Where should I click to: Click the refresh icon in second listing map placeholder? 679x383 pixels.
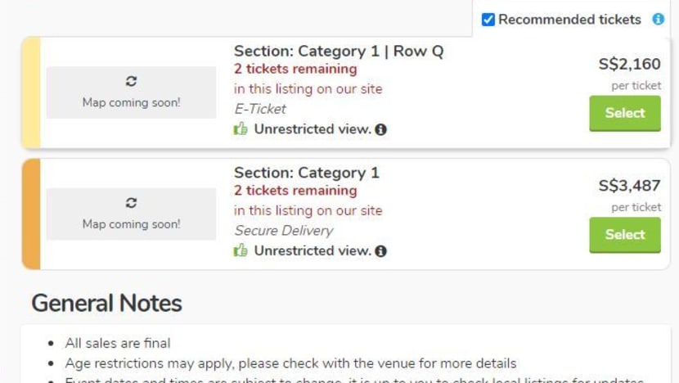point(131,202)
